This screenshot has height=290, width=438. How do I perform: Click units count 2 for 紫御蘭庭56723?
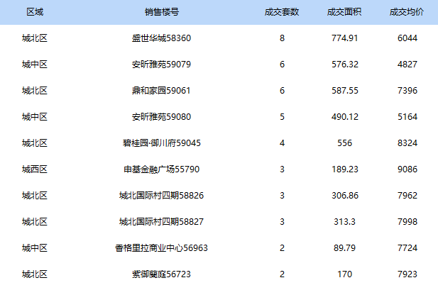[x=282, y=274]
